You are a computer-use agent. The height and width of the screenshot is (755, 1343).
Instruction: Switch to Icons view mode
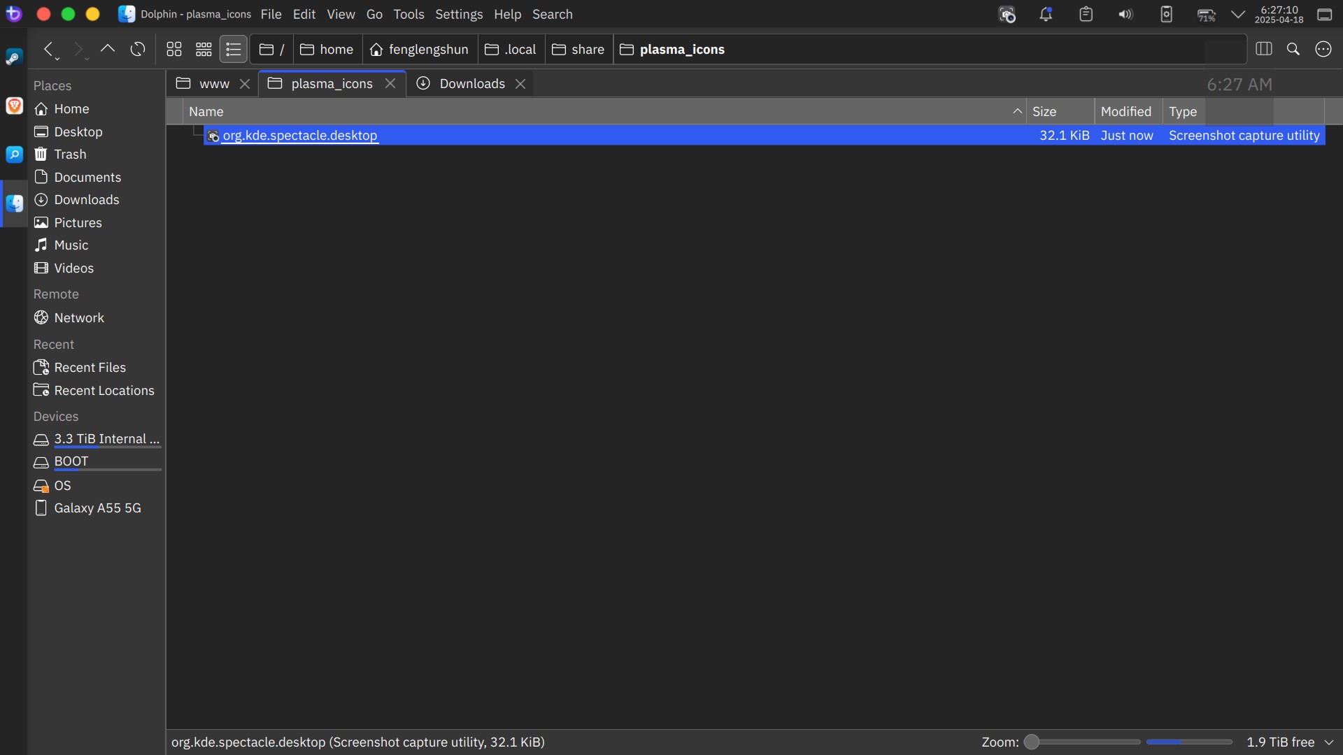(x=174, y=50)
